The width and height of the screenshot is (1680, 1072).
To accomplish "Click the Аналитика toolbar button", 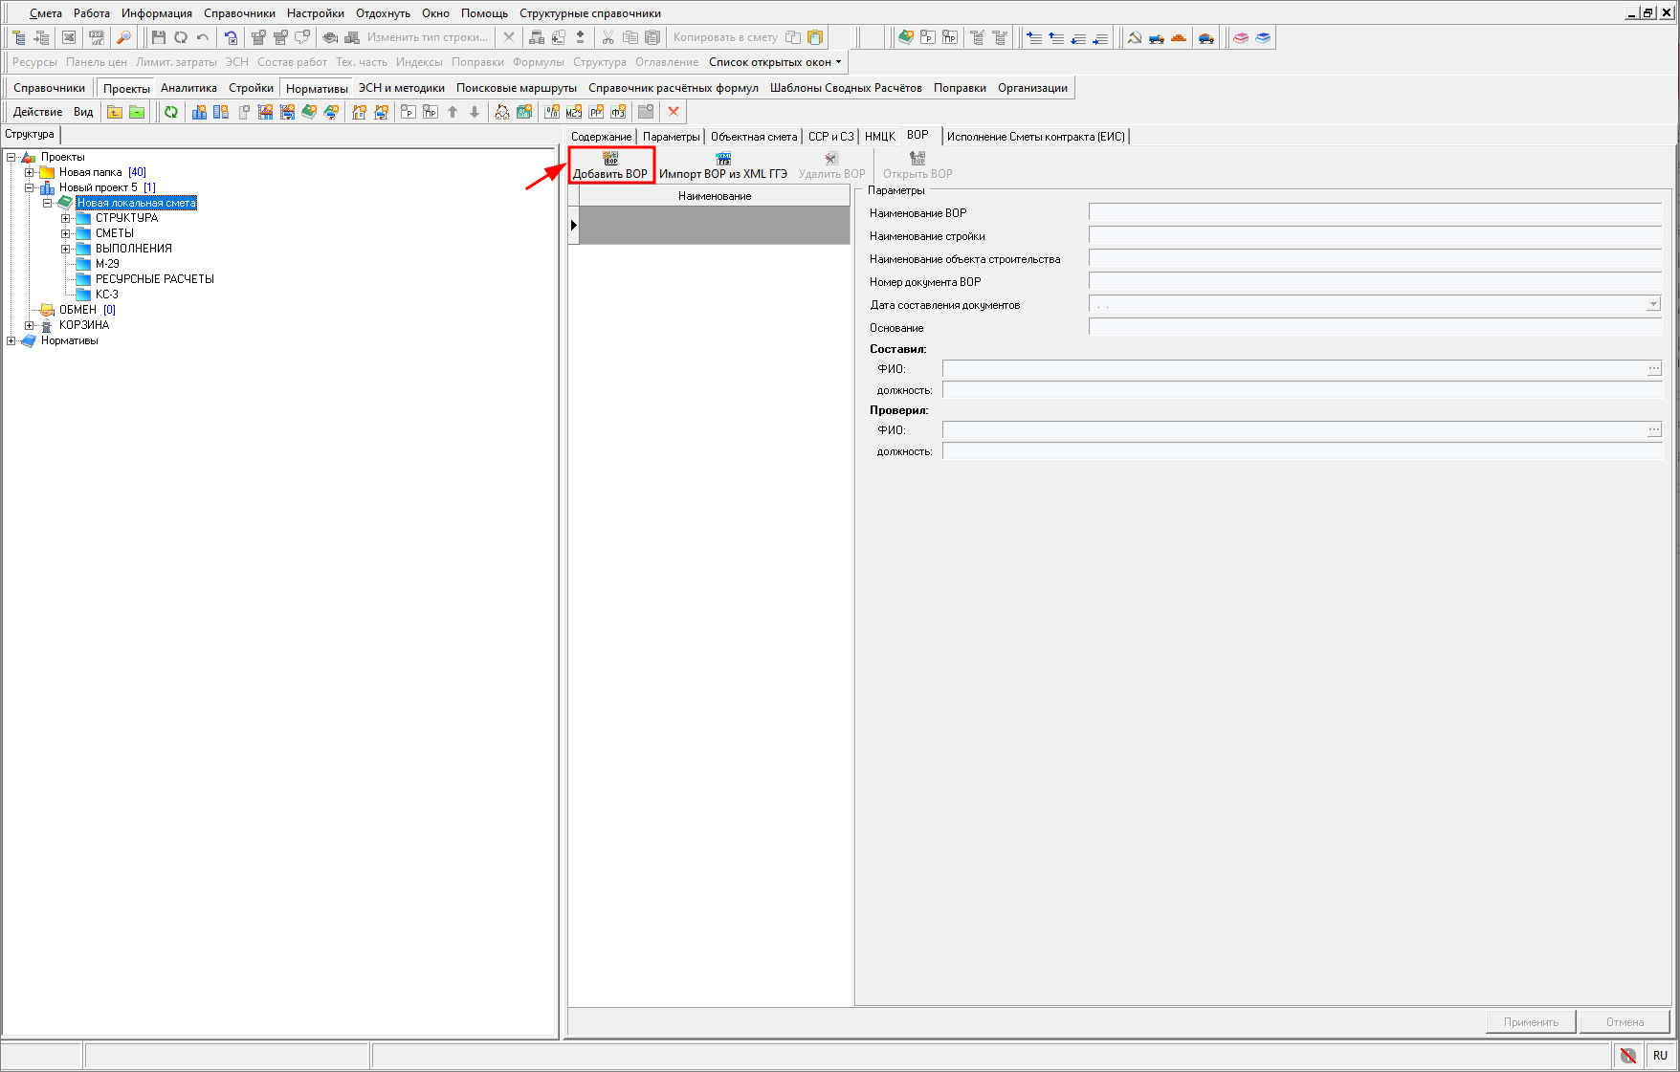I will tap(188, 88).
